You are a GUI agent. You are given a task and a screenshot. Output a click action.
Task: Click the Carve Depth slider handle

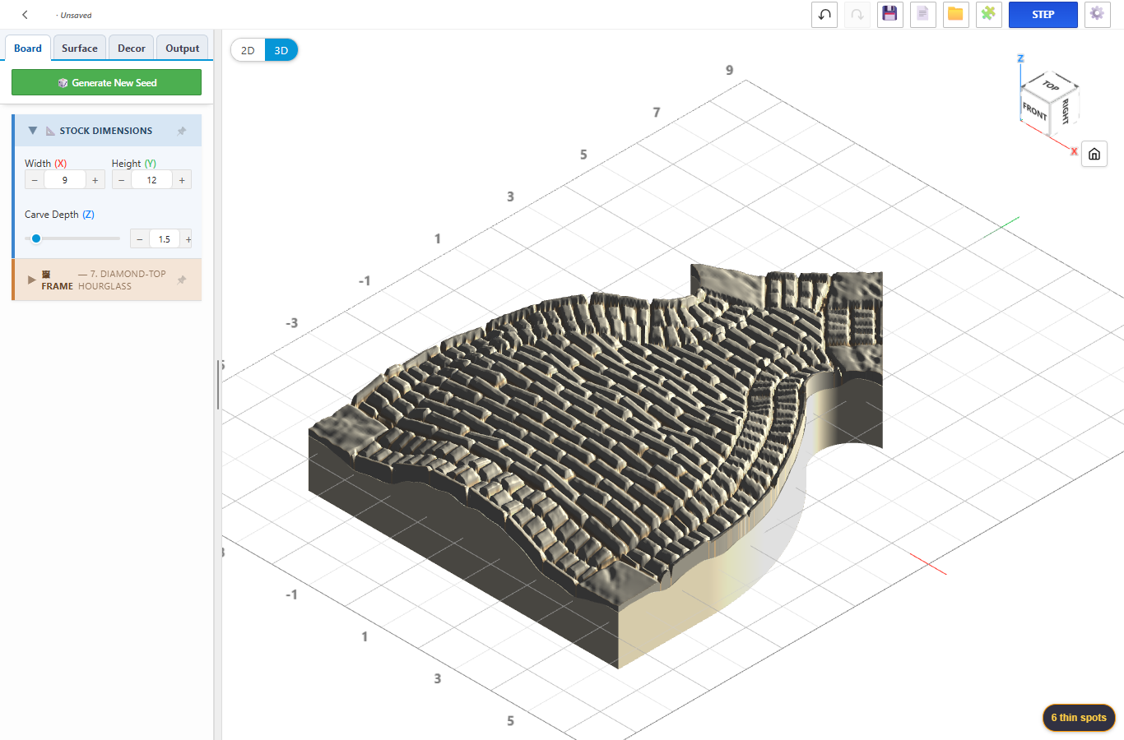36,238
